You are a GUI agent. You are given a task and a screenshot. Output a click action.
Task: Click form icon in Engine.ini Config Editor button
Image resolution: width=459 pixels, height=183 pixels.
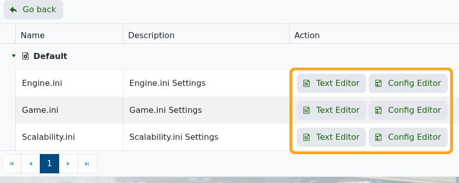[378, 83]
